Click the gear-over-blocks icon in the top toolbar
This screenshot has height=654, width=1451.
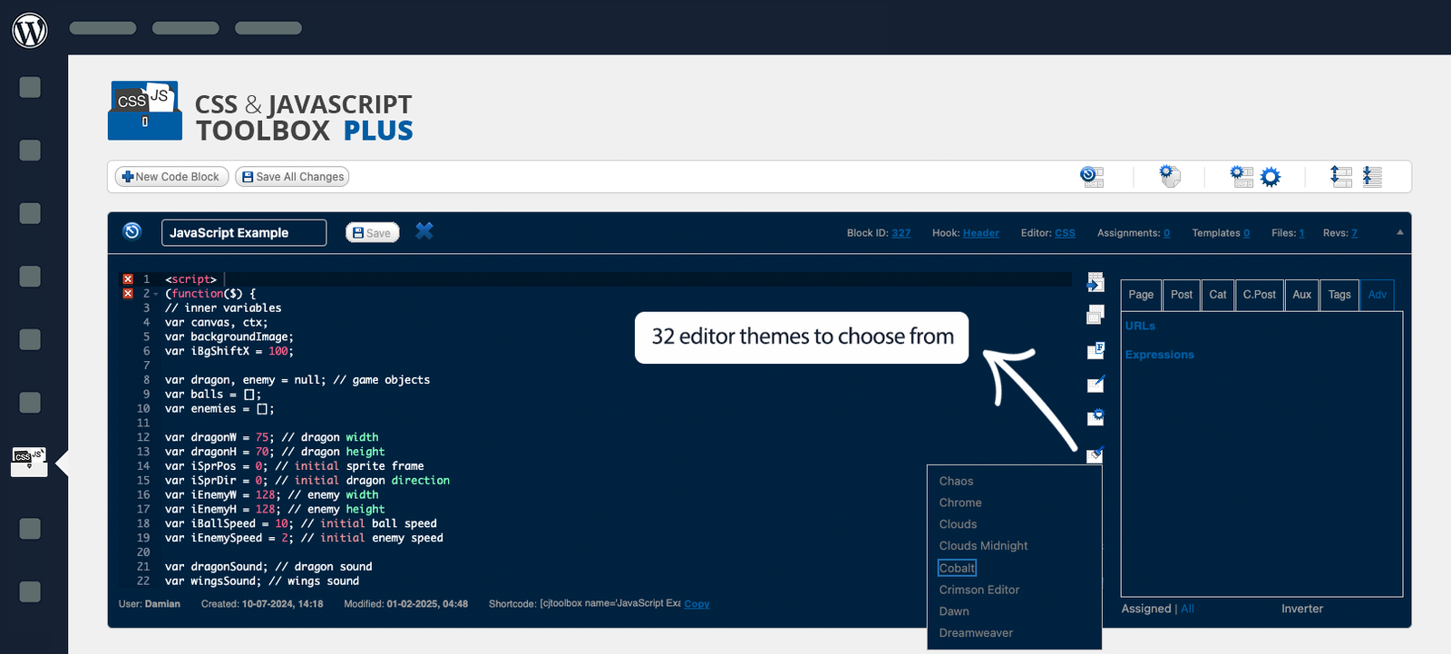pyautogui.click(x=1241, y=176)
